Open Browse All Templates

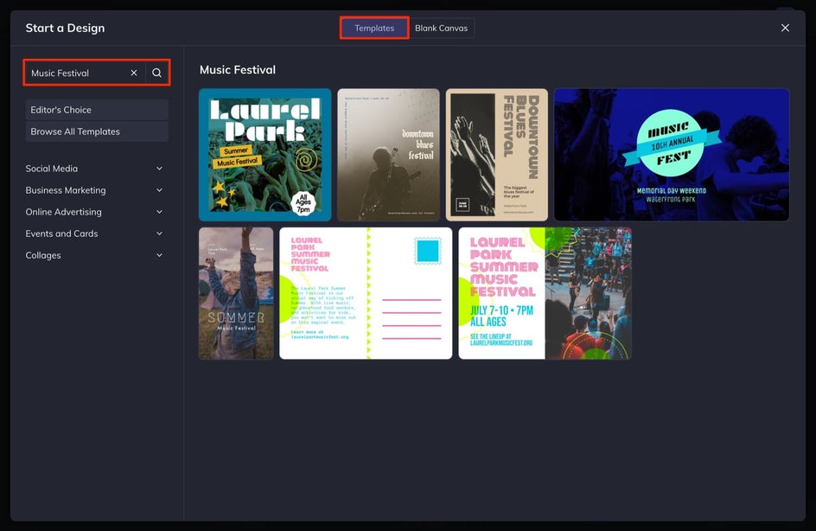(97, 131)
